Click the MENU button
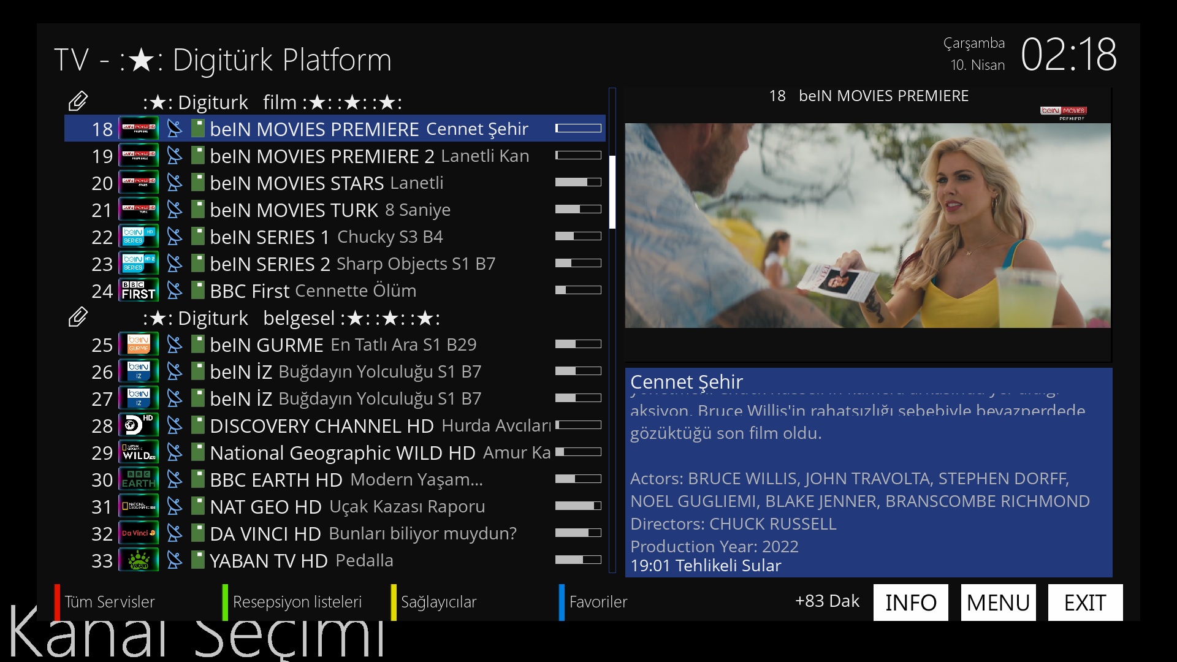 pos(998,603)
